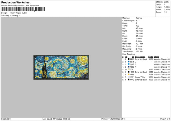Screen dimensions: 171x121
Task: Click the 'Description' column header
Action: point(140,57)
